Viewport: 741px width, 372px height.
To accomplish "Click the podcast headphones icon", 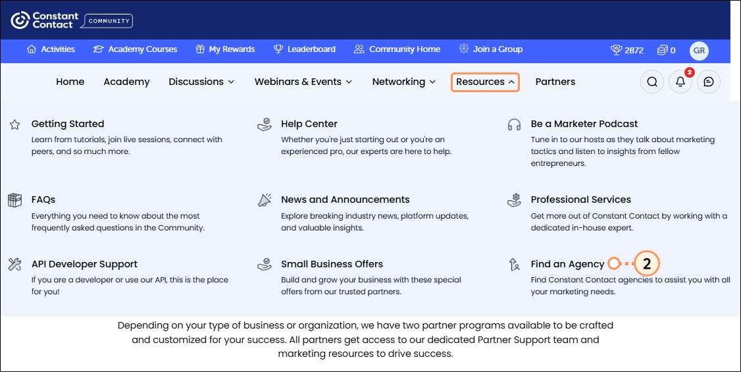I will 514,125.
